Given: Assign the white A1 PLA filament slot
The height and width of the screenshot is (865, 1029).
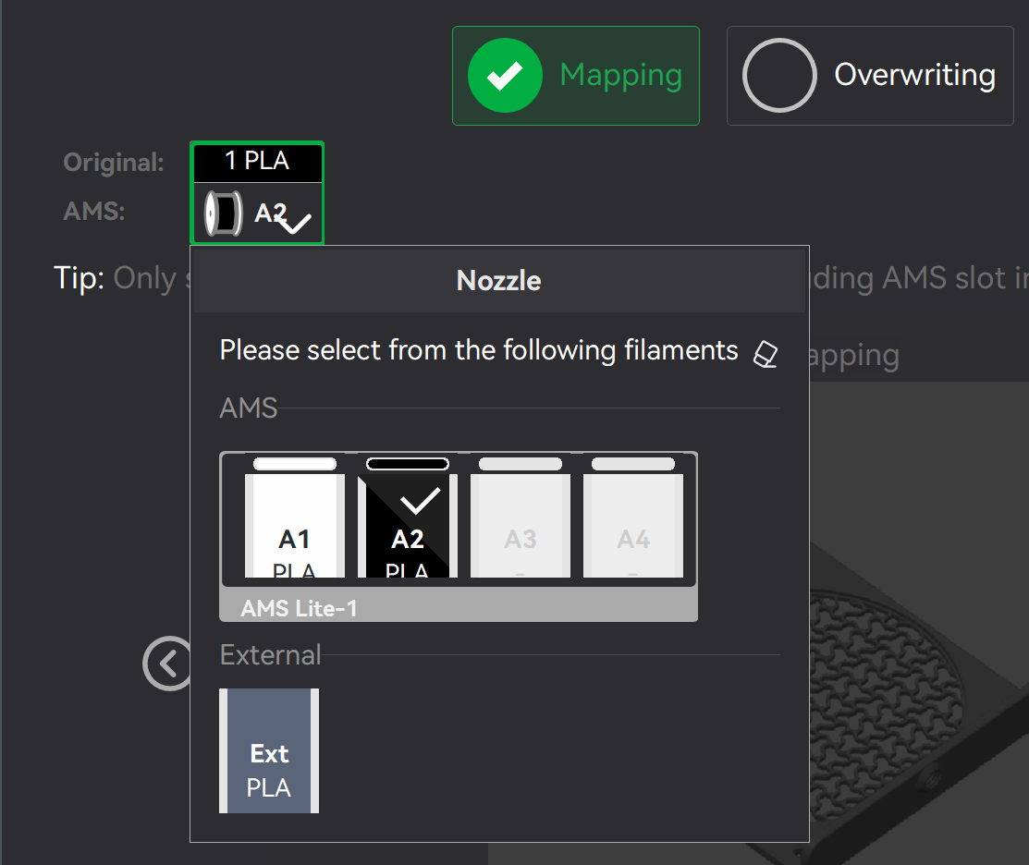Looking at the screenshot, I should coord(295,525).
